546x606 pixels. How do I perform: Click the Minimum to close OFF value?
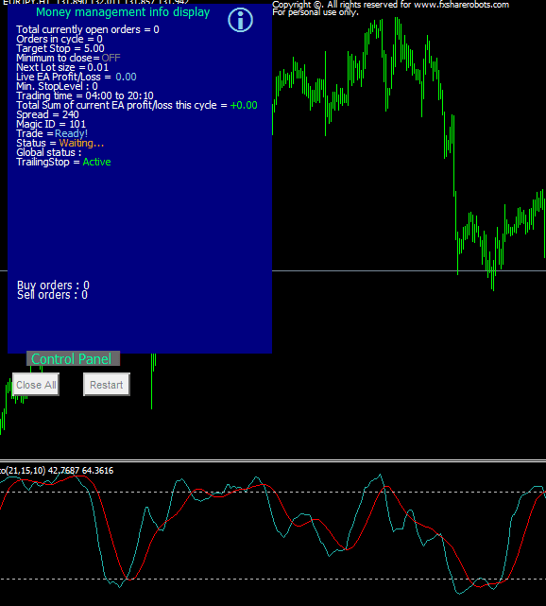click(111, 58)
